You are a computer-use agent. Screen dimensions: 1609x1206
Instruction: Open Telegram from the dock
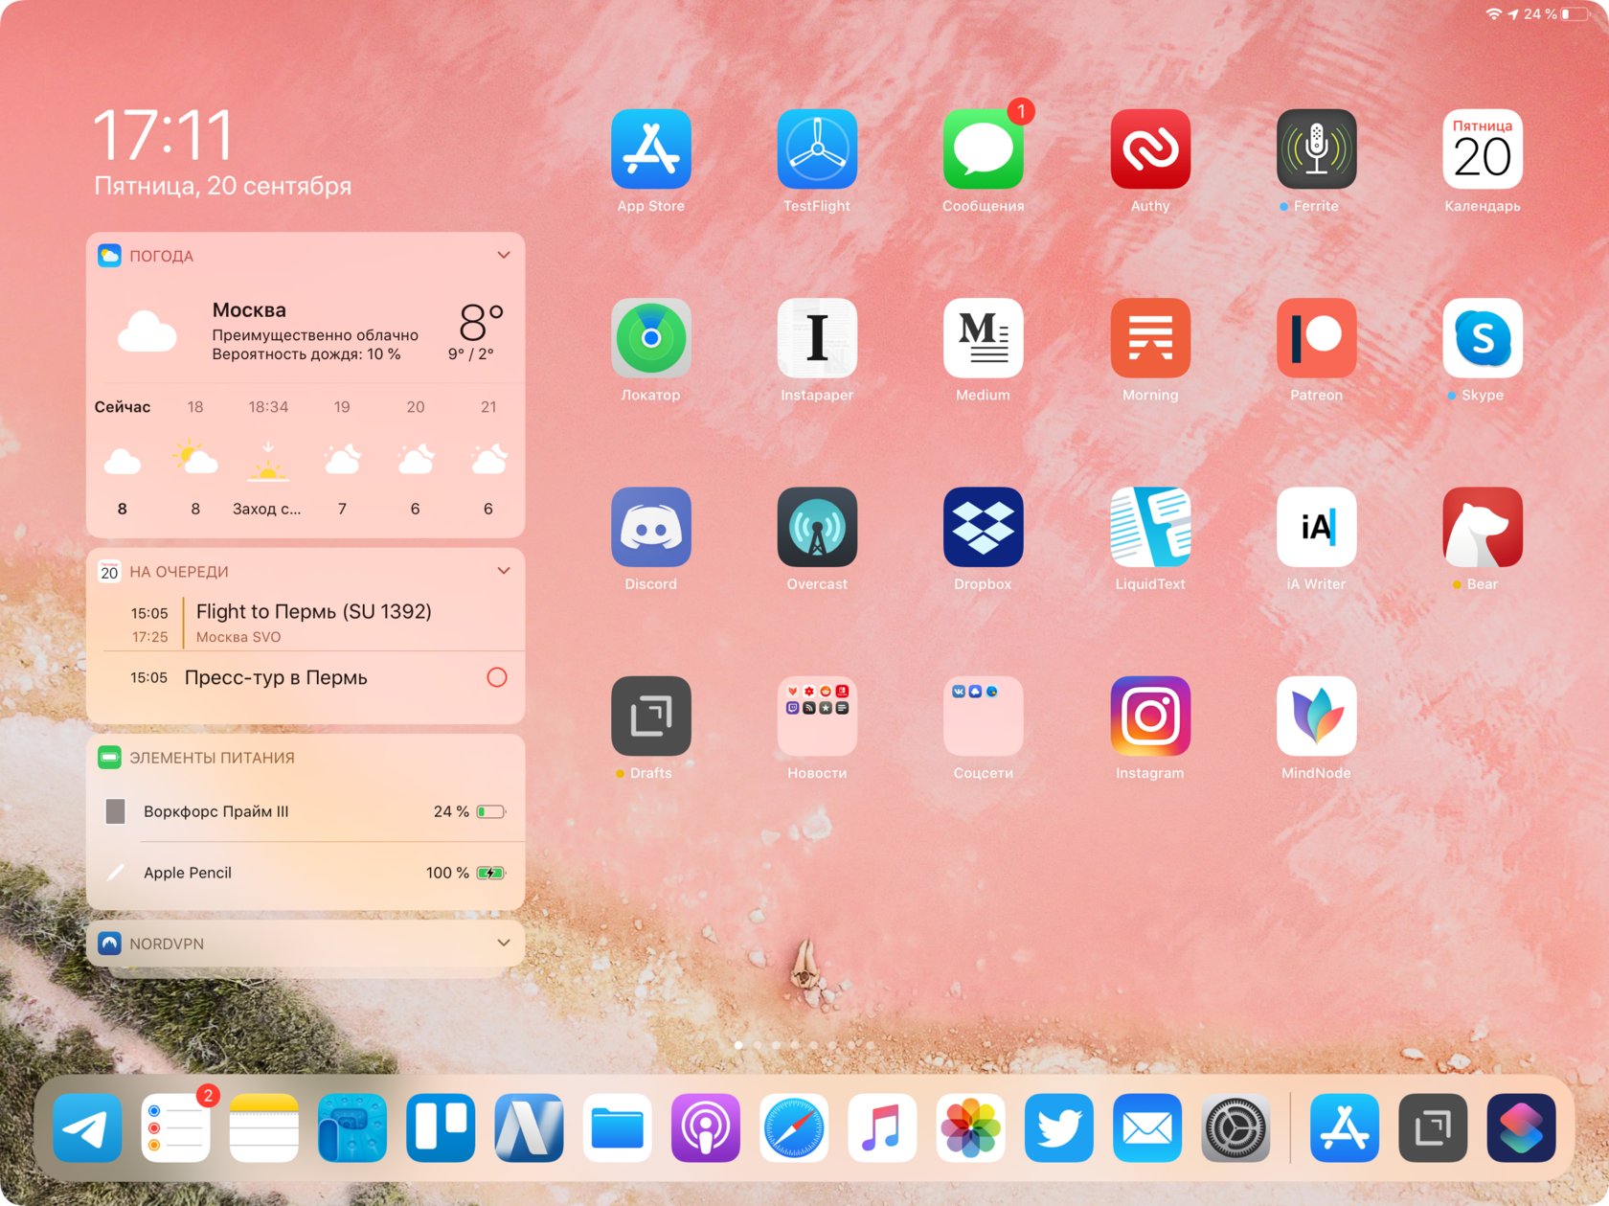coord(87,1127)
